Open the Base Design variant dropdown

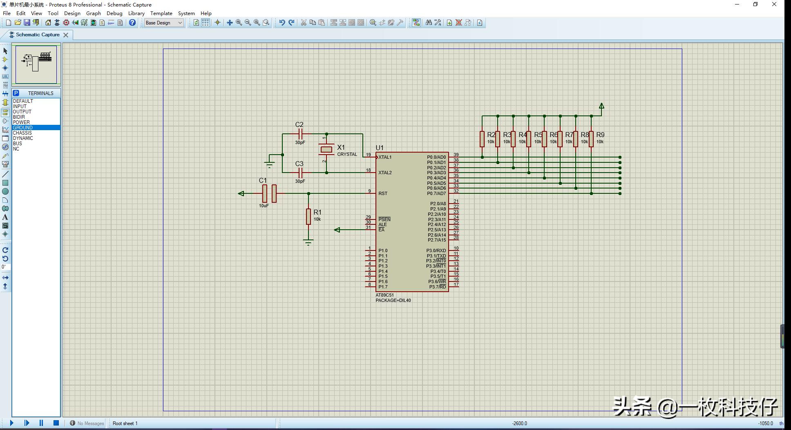[164, 23]
